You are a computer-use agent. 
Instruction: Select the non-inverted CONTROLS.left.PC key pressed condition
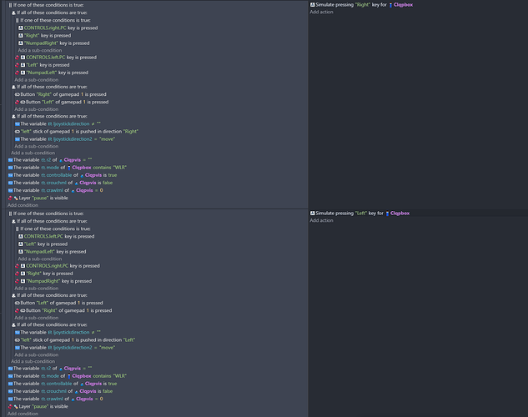tap(59, 237)
